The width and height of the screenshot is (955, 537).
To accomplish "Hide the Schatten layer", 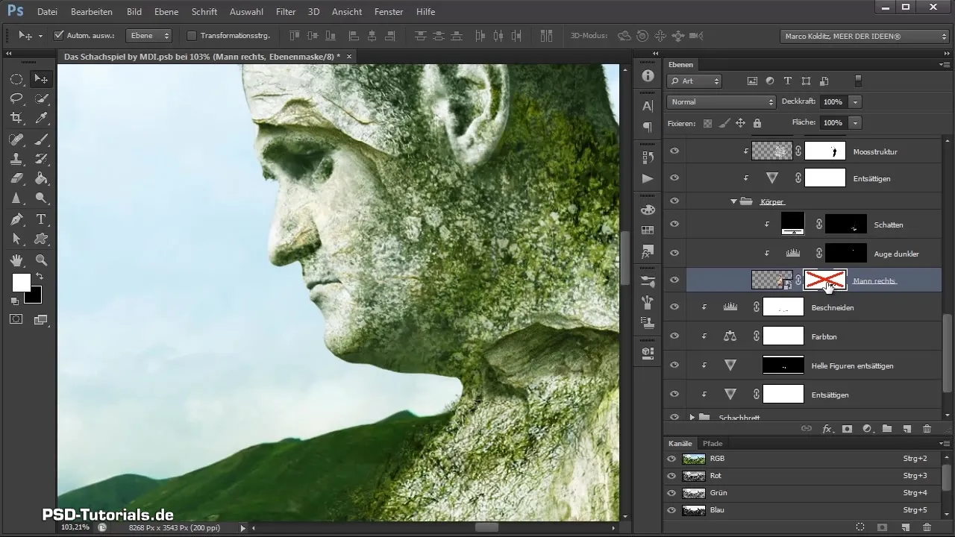I will [674, 224].
